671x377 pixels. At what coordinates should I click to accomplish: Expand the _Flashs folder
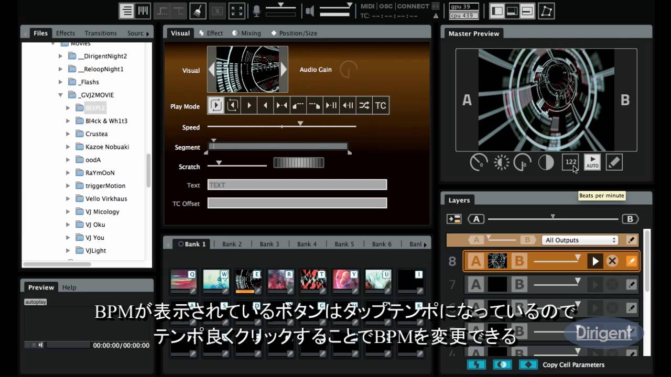(61, 82)
